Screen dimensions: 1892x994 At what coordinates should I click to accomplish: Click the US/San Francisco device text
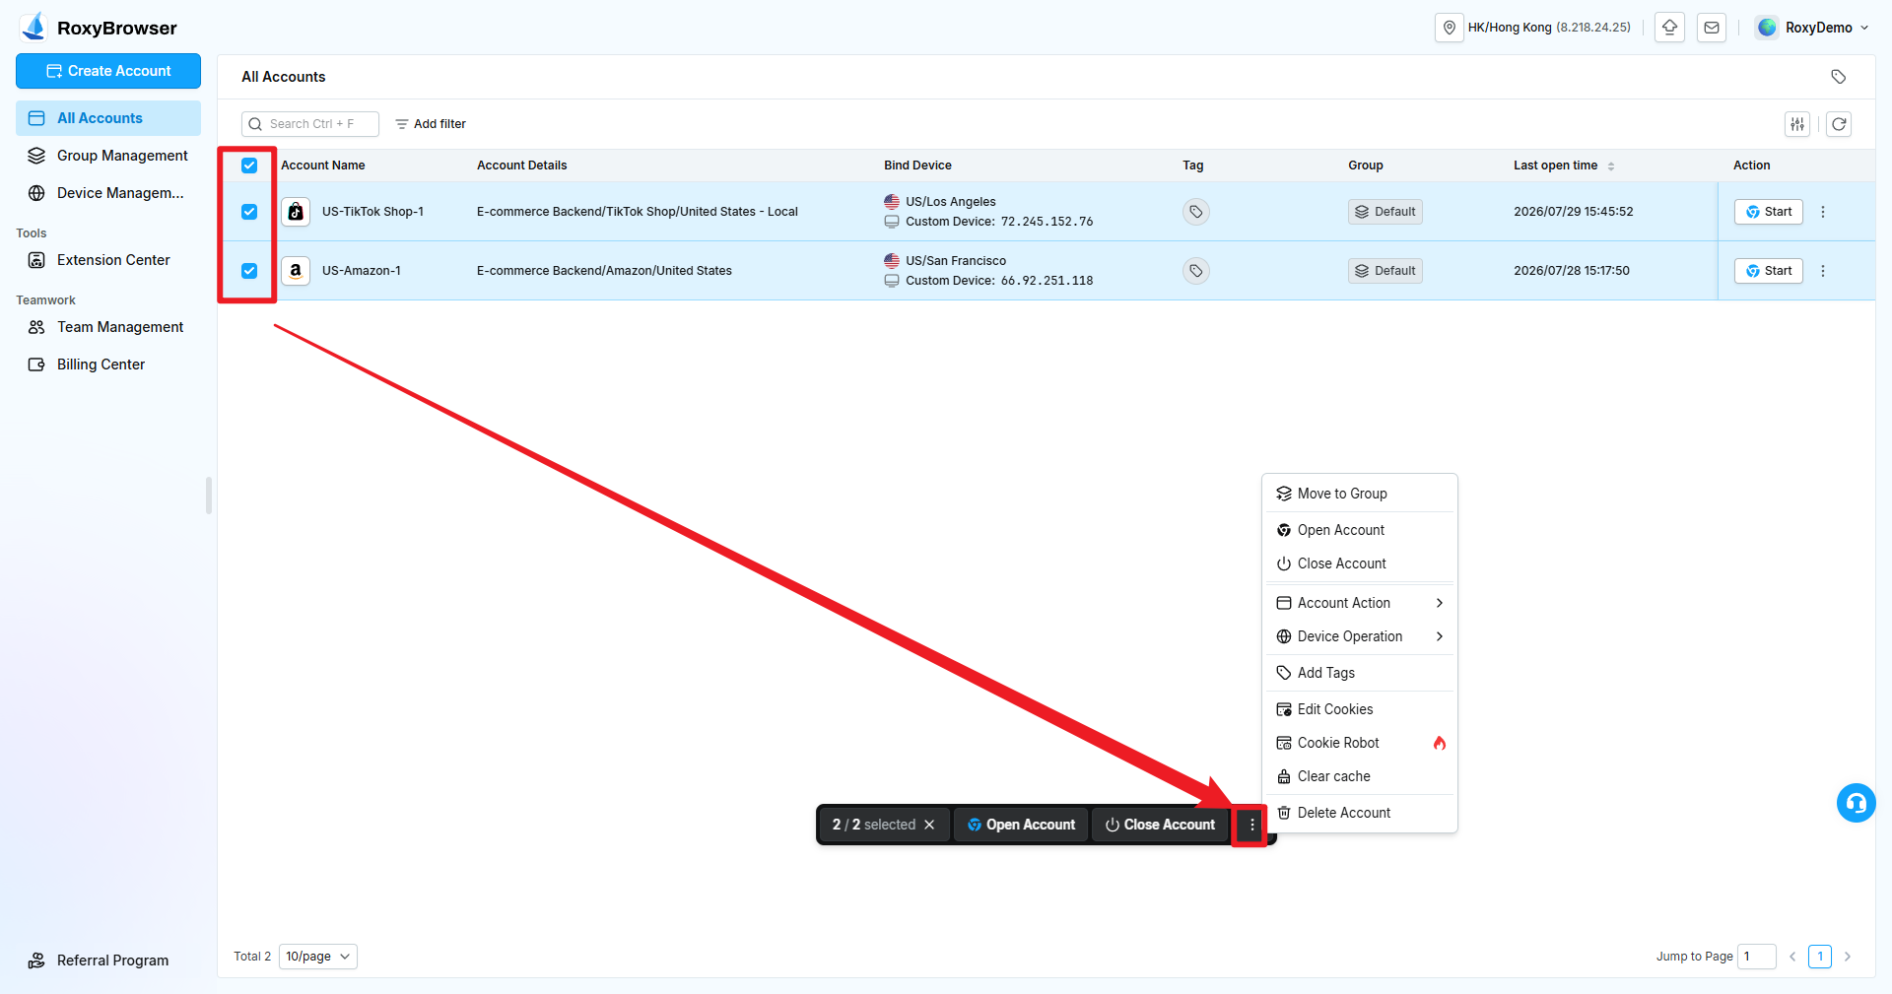click(x=956, y=261)
